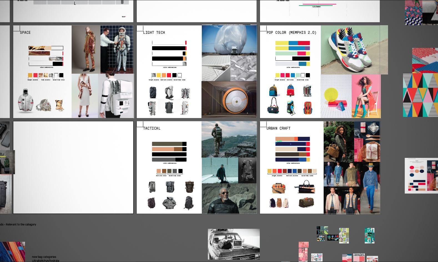Click the astronaut suit fitting photo

pyautogui.click(x=117, y=50)
